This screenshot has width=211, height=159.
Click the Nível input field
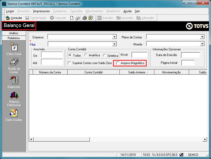point(139,55)
